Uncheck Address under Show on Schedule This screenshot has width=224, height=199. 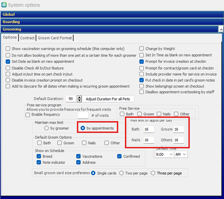click(78, 162)
